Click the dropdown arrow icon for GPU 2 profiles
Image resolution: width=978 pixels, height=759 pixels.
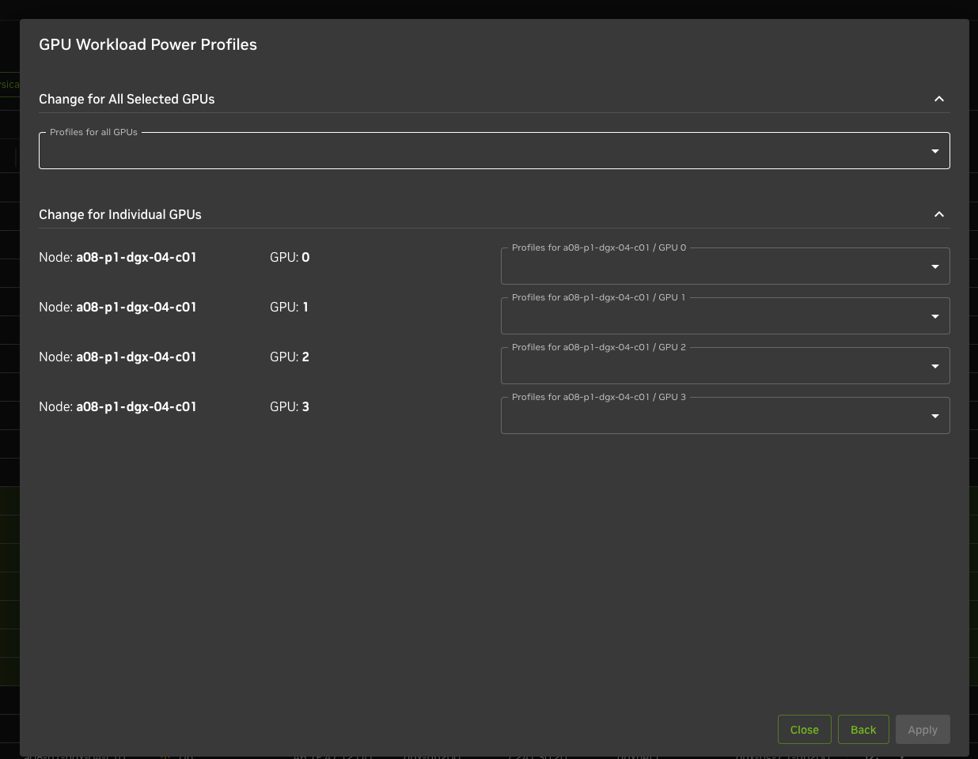[x=934, y=366]
